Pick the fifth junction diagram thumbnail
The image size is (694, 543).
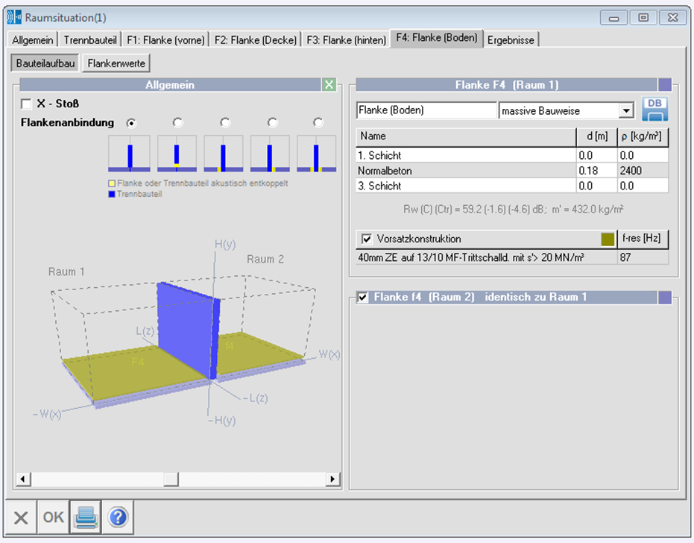click(x=317, y=154)
